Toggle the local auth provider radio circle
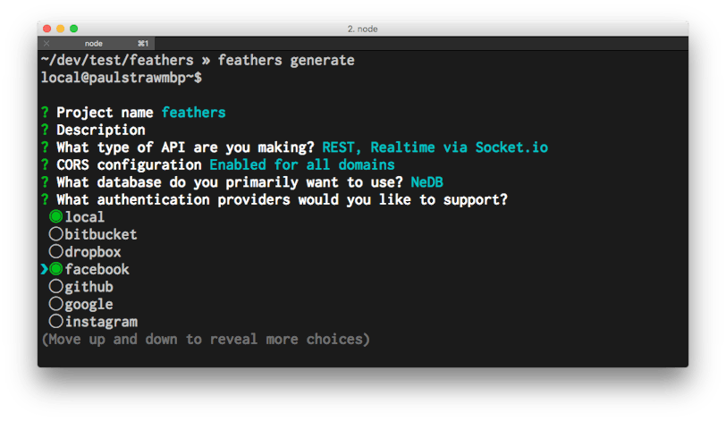Image resolution: width=726 pixels, height=421 pixels. (x=56, y=216)
